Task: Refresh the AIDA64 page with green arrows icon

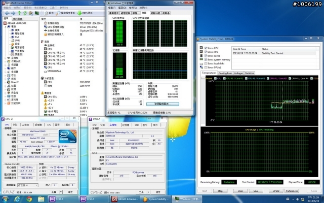Action: tap(25, 13)
